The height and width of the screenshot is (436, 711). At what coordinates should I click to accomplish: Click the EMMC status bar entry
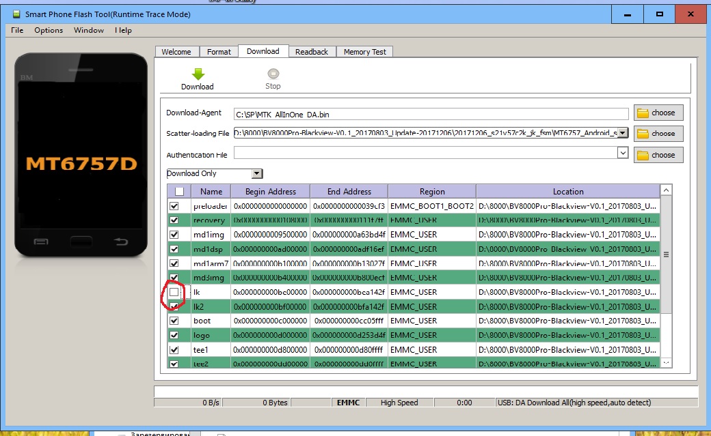pos(348,403)
